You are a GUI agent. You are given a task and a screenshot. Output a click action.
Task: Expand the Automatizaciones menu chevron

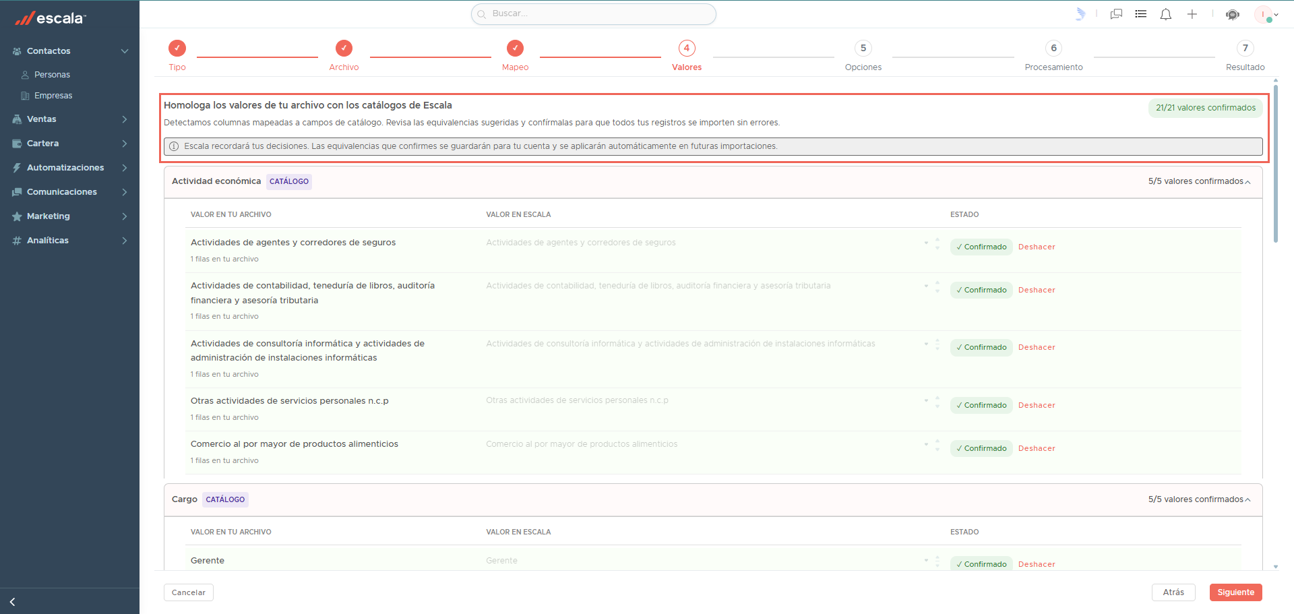tap(125, 168)
